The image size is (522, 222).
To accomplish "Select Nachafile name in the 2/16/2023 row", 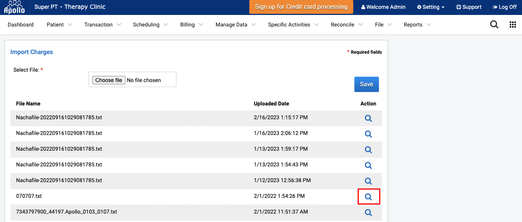I will 59,117.
